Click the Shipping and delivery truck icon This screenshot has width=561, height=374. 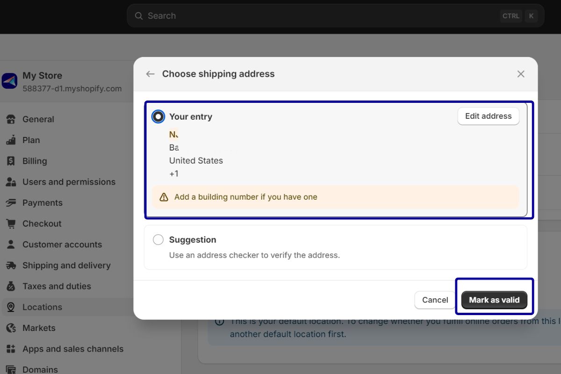pos(11,266)
